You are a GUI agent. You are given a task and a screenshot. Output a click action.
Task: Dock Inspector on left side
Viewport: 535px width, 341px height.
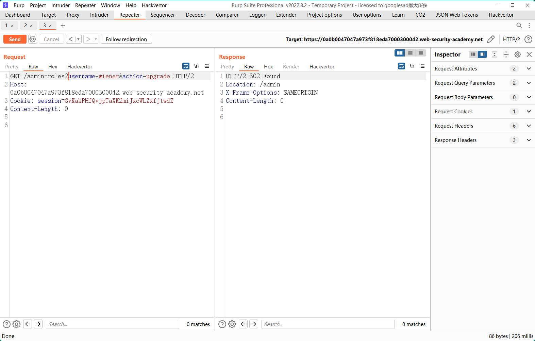(x=473, y=54)
